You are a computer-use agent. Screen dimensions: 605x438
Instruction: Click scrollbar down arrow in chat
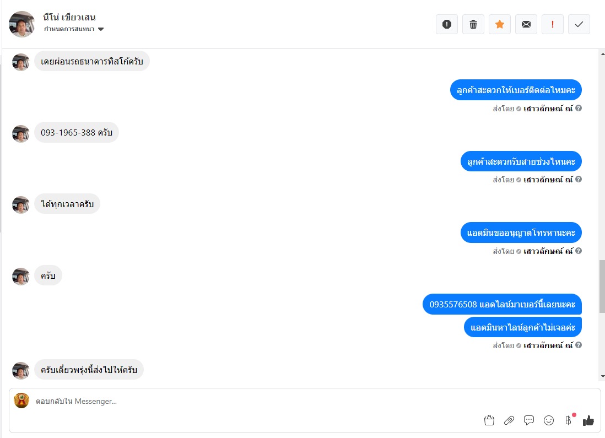[602, 377]
